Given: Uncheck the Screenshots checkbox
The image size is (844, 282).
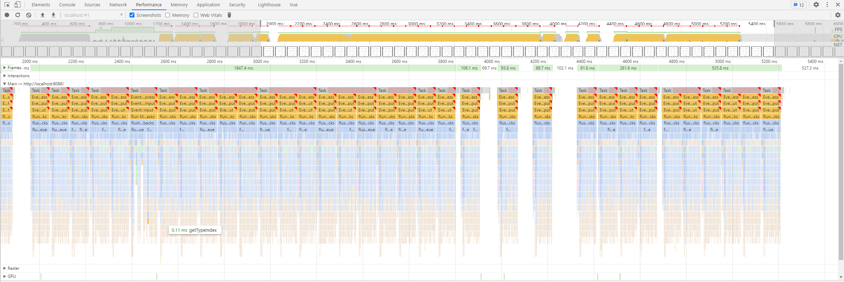Looking at the screenshot, I should click(132, 15).
